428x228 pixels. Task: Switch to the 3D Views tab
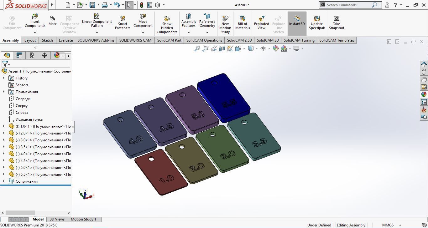[x=57, y=219]
